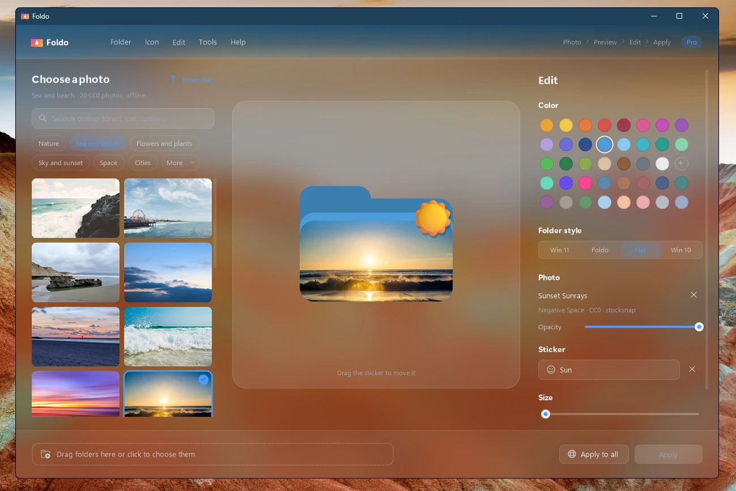Select the Ferris wheel pier photo
The height and width of the screenshot is (491, 736).
(168, 208)
